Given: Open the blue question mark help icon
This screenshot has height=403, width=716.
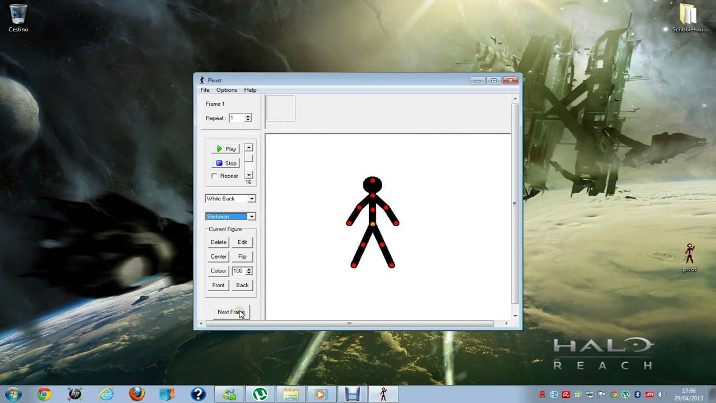Looking at the screenshot, I should [198, 394].
